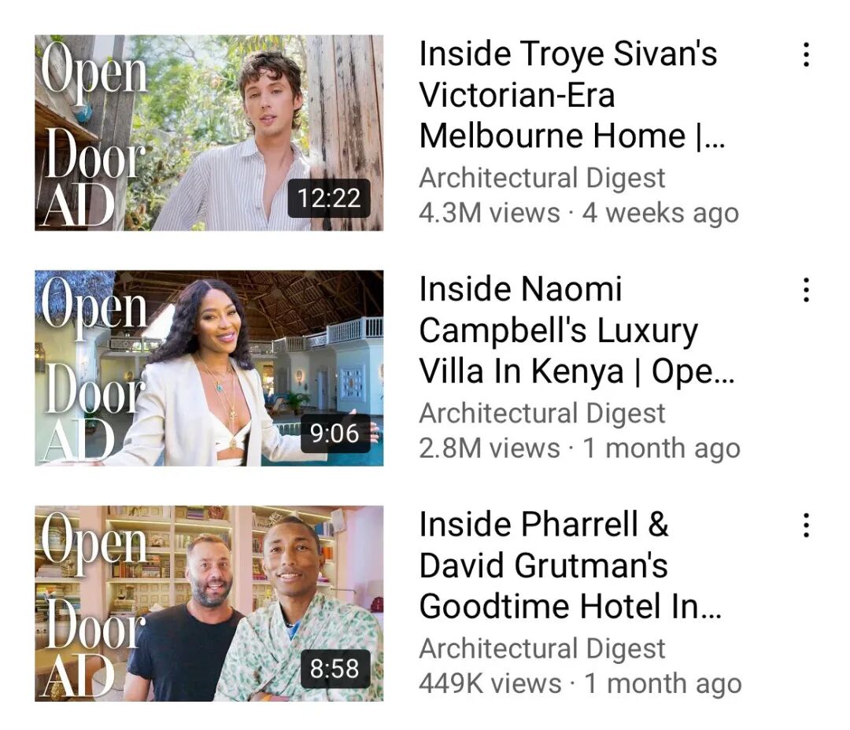This screenshot has height=730, width=850.
Task: Click the 2.8M views 1 month ago text
Action: 579,448
